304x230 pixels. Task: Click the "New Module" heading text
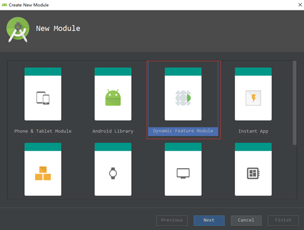click(x=58, y=28)
